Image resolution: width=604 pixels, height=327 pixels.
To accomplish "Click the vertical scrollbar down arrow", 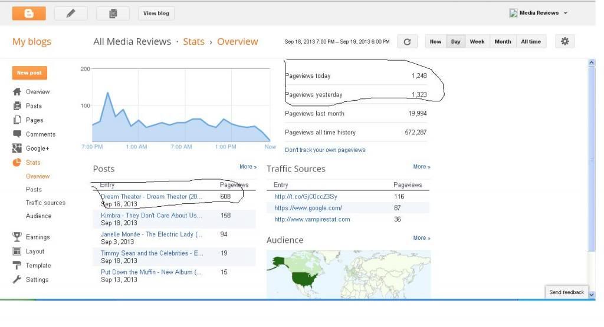I will pyautogui.click(x=592, y=295).
